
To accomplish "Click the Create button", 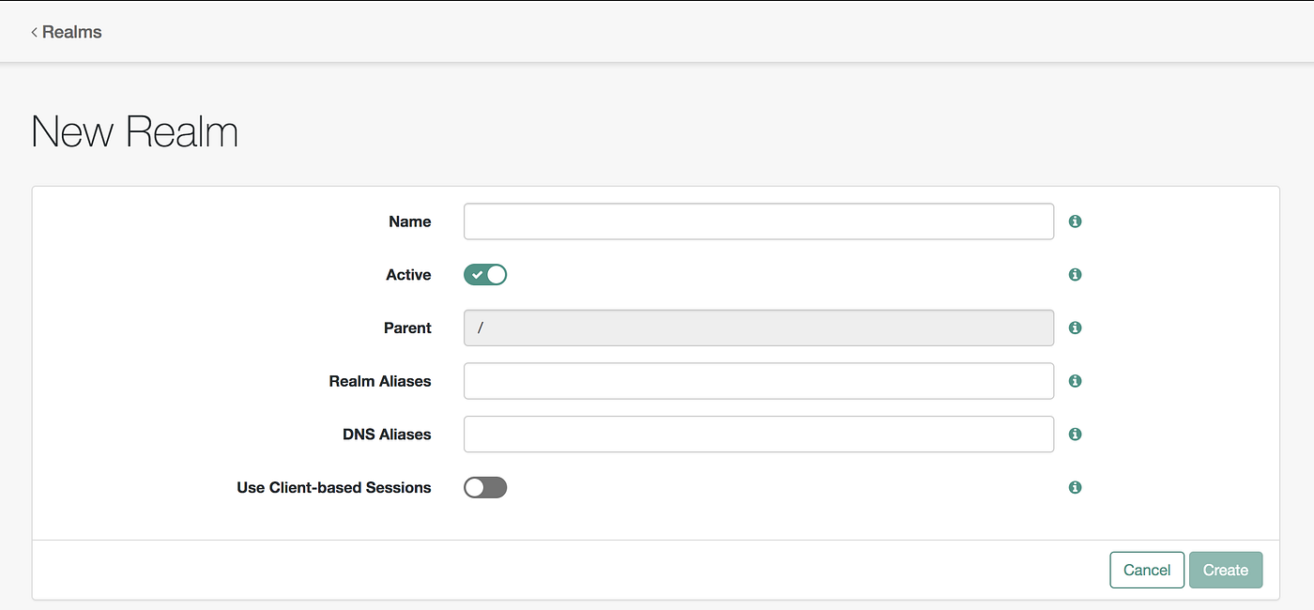I will tap(1226, 570).
